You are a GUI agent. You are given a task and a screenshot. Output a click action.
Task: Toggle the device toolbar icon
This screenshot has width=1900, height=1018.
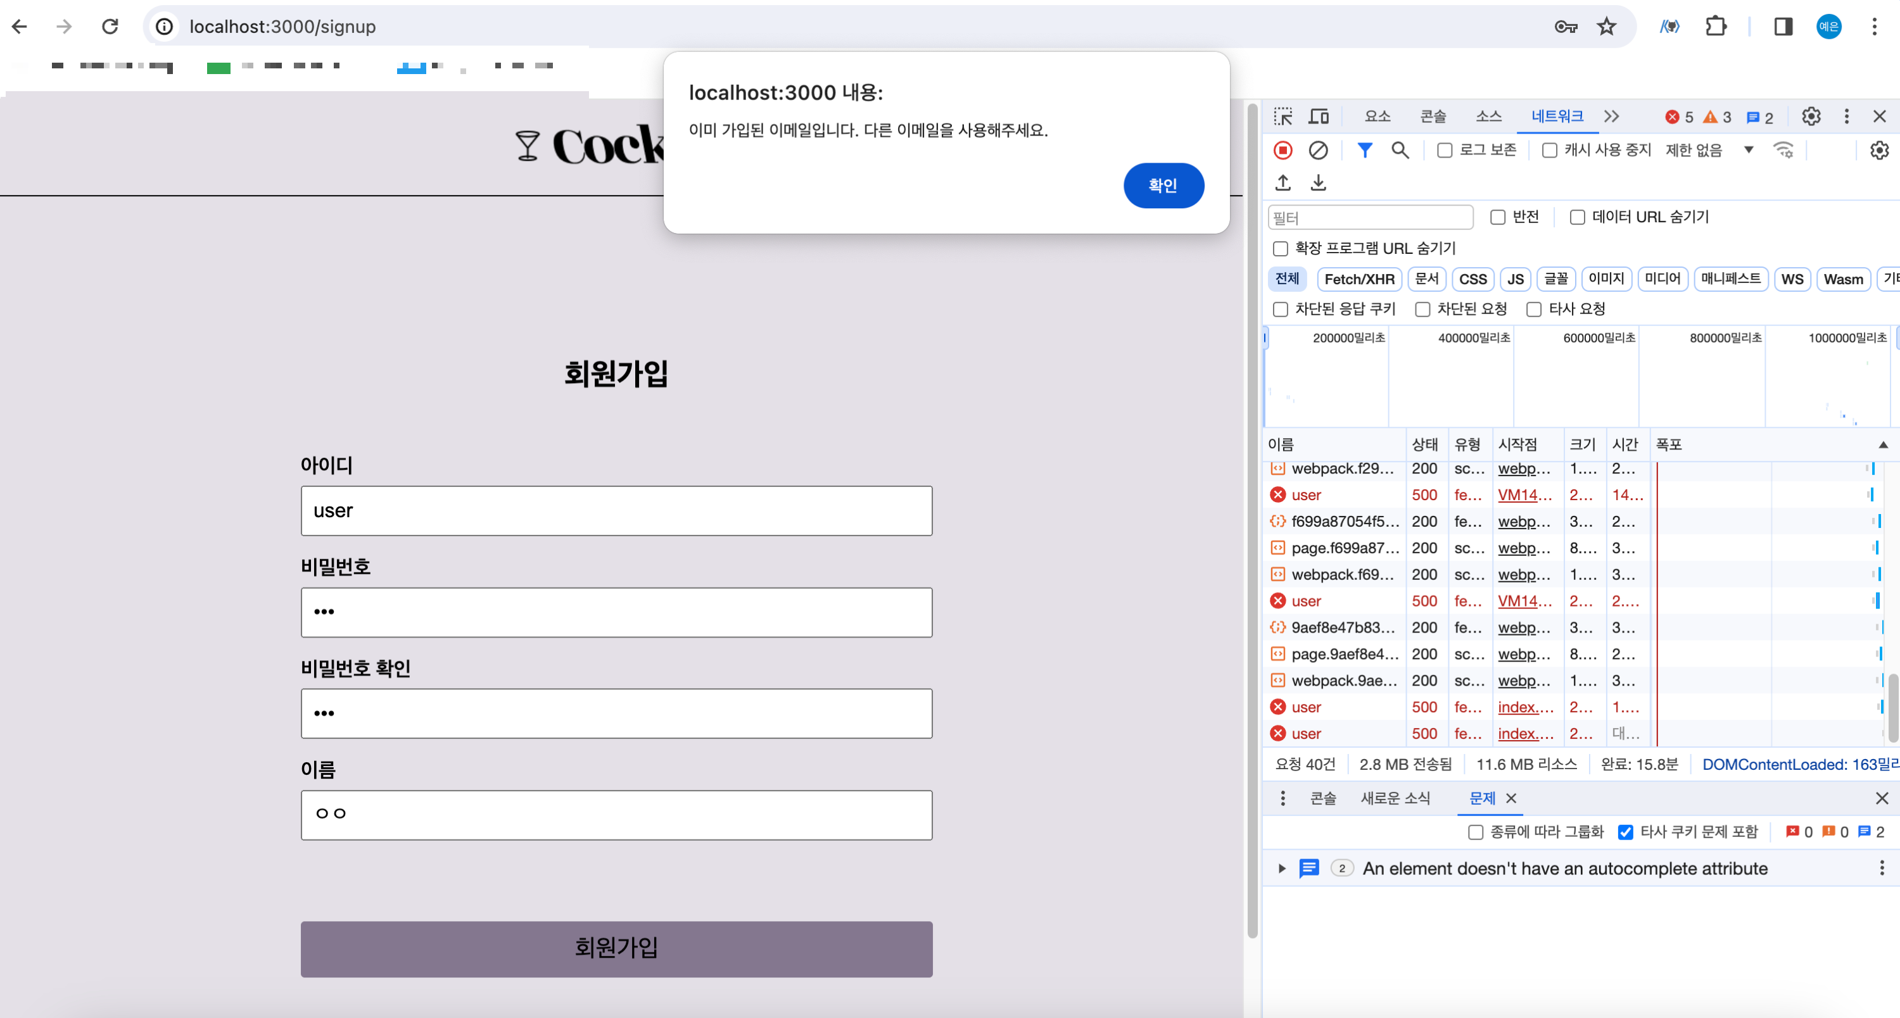1318,116
